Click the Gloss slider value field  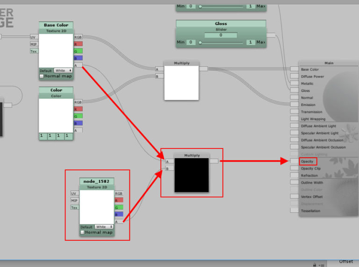click(x=221, y=35)
